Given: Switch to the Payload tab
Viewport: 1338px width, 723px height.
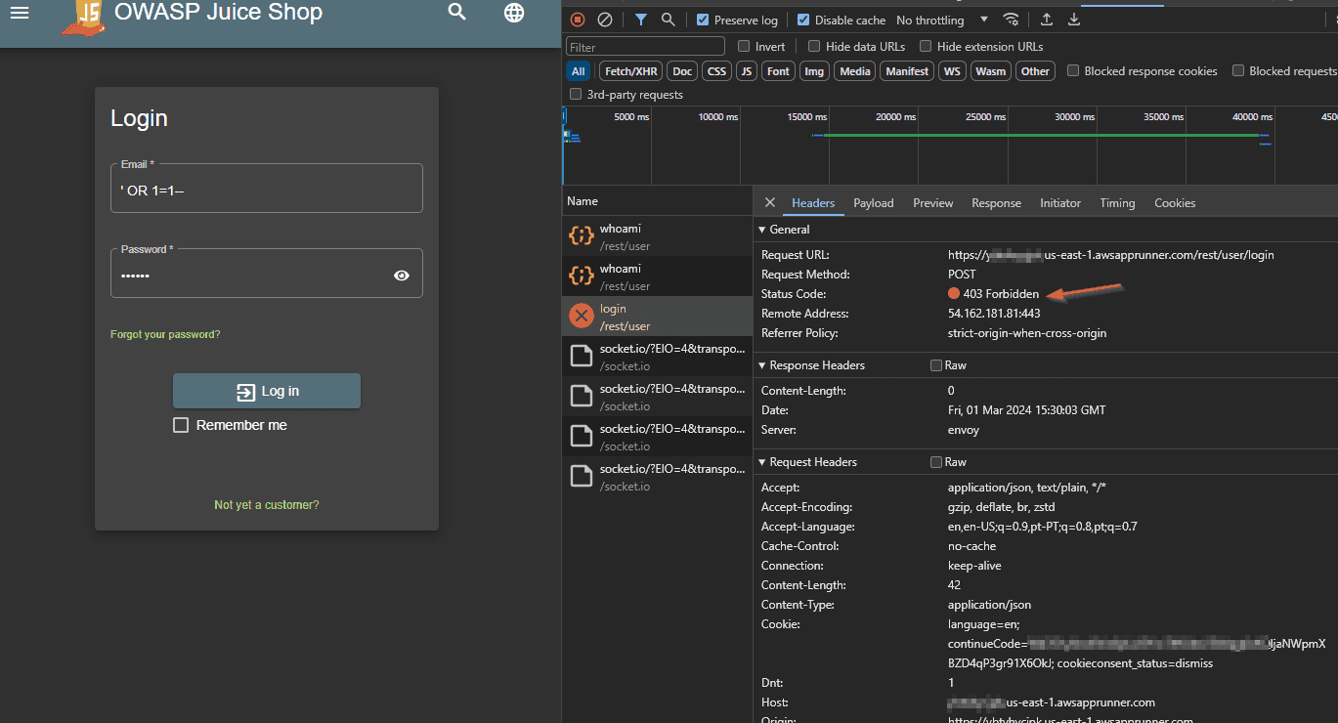Looking at the screenshot, I should 873,203.
